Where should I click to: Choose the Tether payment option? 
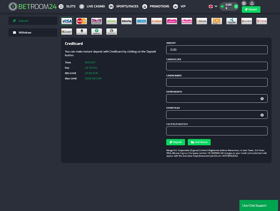click(96, 31)
